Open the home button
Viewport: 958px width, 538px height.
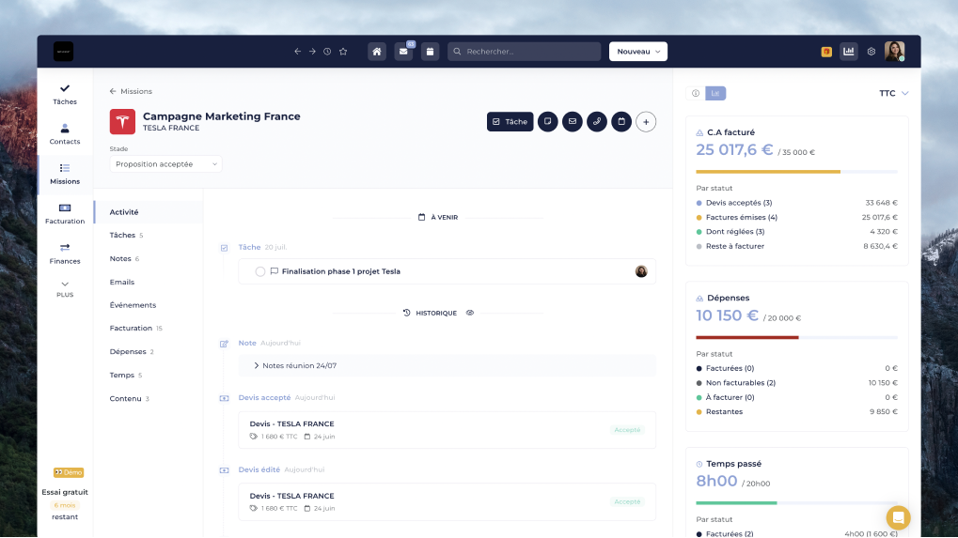pyautogui.click(x=377, y=52)
